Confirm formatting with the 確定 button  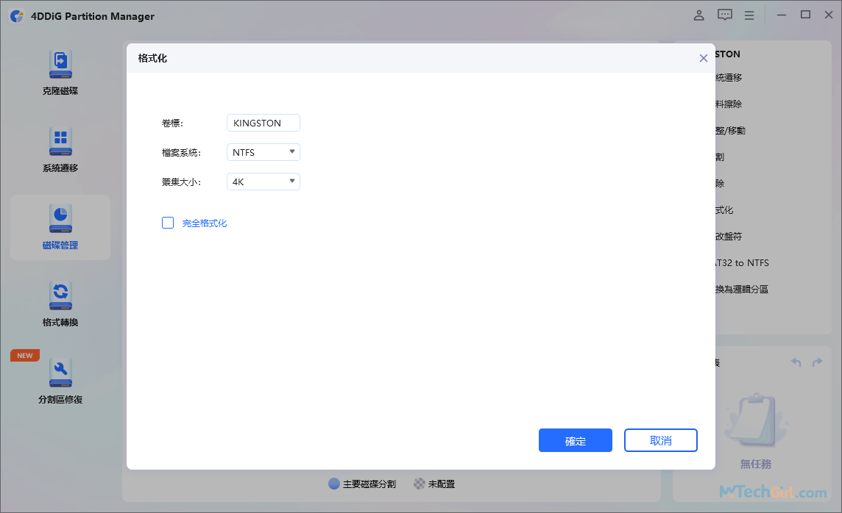pyautogui.click(x=576, y=440)
